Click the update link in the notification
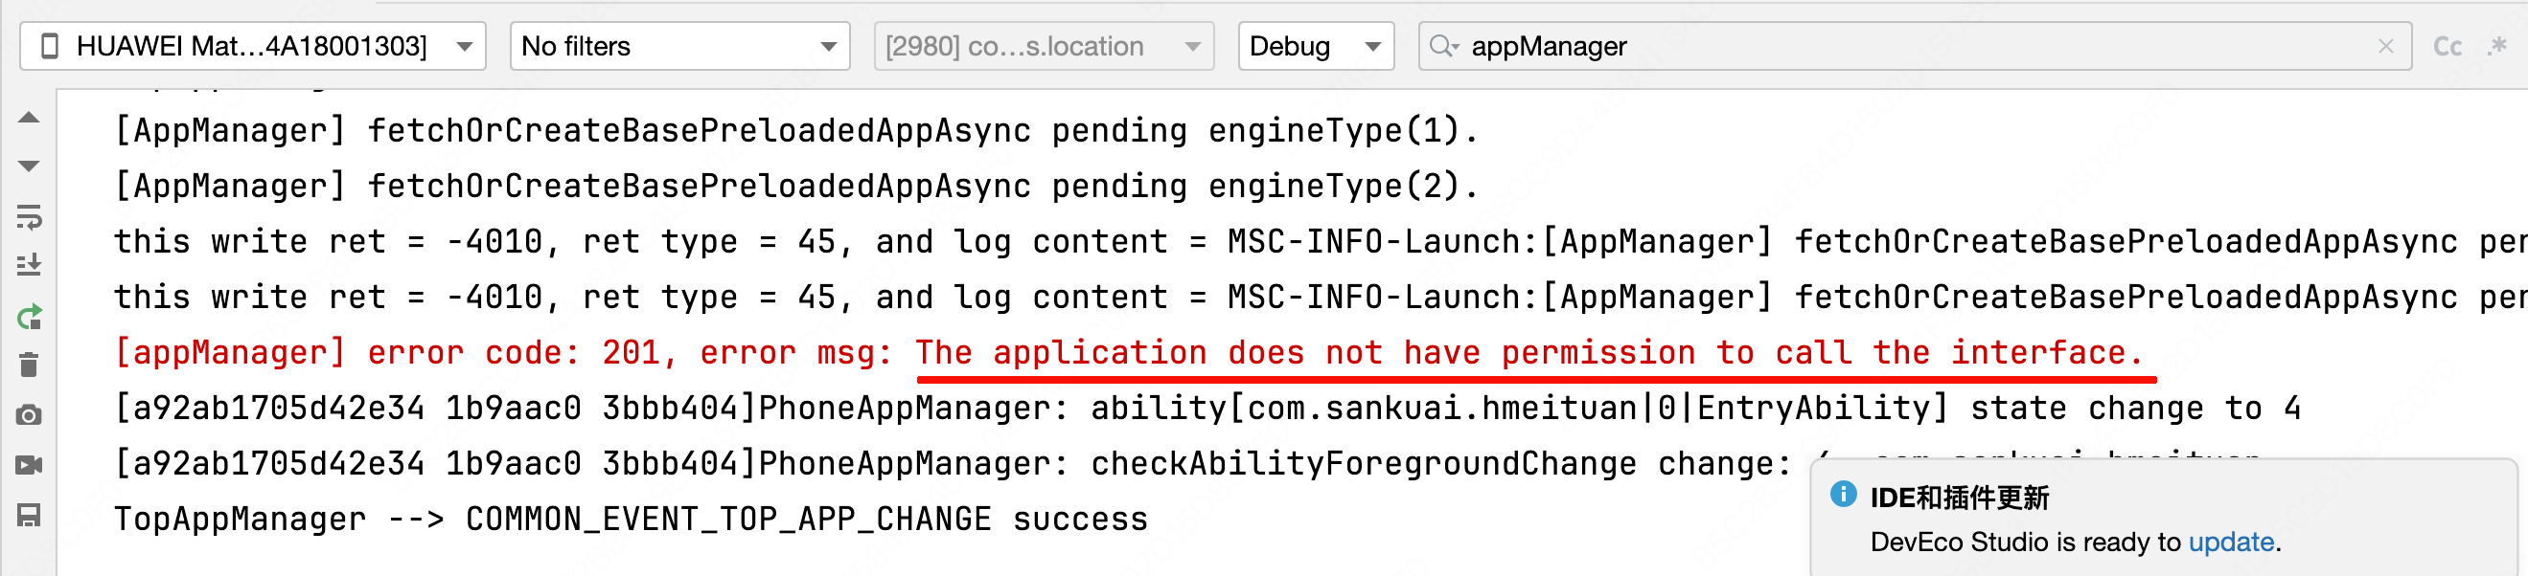Image resolution: width=2528 pixels, height=576 pixels. (2231, 542)
